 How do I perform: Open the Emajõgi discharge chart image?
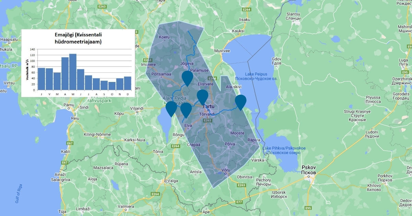78,63
